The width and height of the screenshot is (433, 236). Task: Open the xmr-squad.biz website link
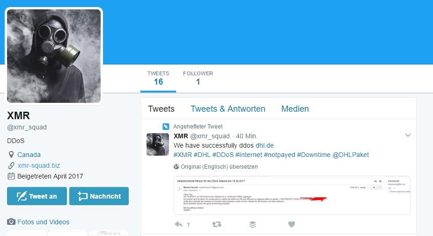click(39, 165)
